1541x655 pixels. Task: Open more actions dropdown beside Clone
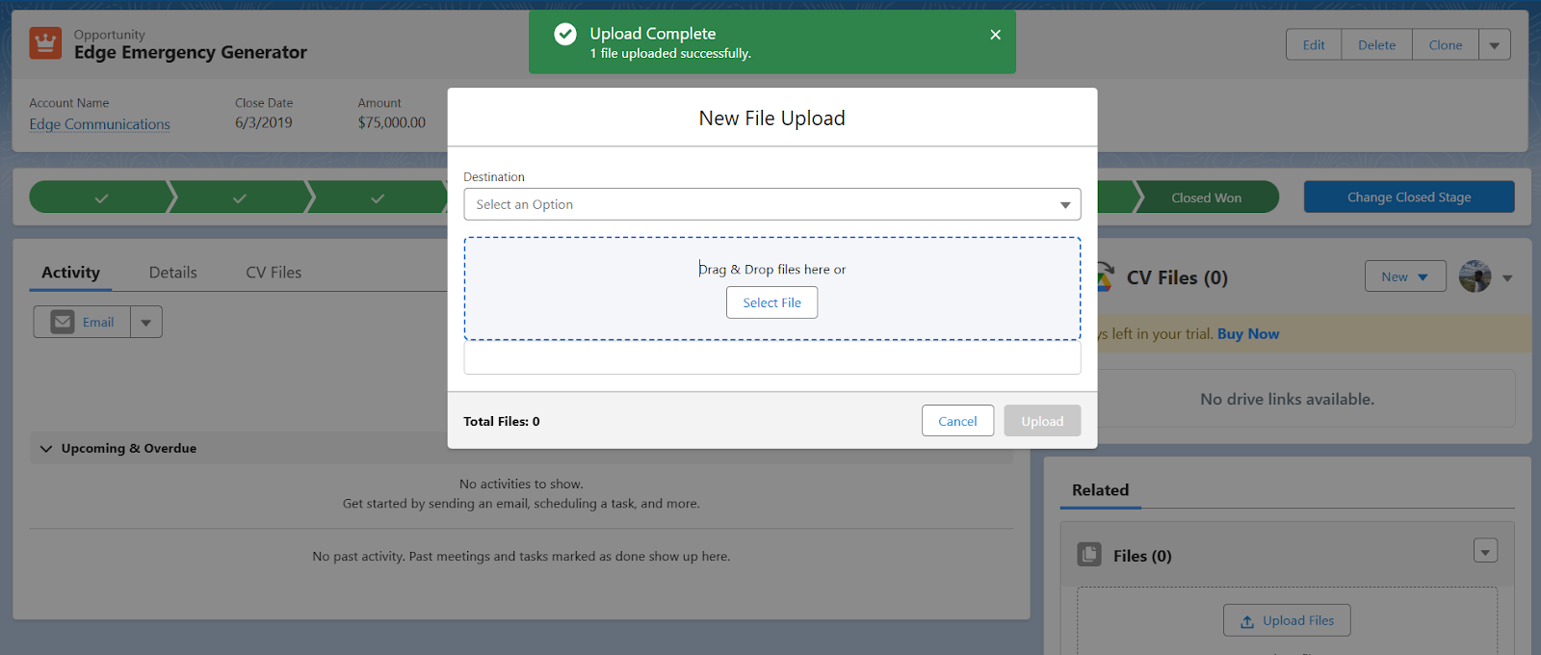coord(1495,44)
